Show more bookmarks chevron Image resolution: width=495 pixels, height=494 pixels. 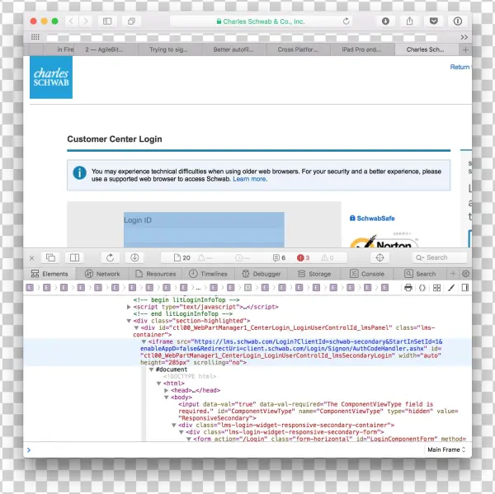coord(464,37)
